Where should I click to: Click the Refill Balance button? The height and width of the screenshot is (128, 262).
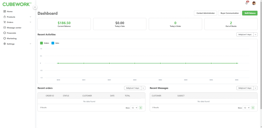pyautogui.click(x=250, y=13)
